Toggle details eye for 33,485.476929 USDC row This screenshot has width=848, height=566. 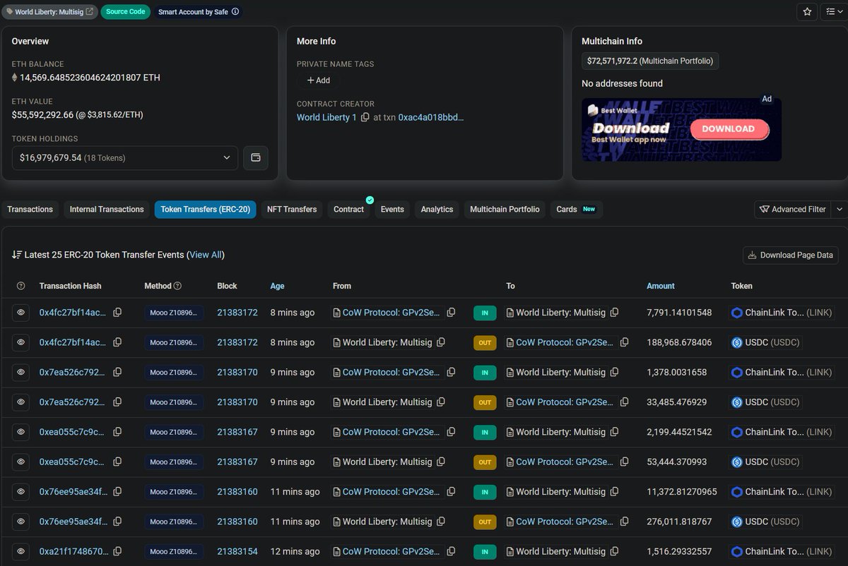21,402
